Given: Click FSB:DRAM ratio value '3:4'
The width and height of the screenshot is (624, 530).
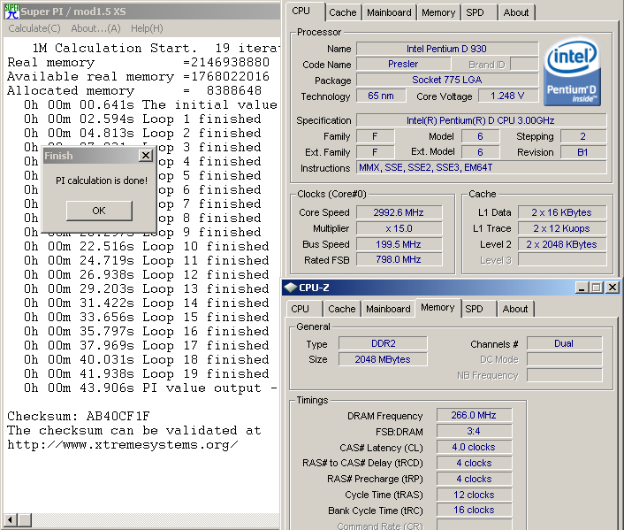Looking at the screenshot, I should (x=474, y=431).
